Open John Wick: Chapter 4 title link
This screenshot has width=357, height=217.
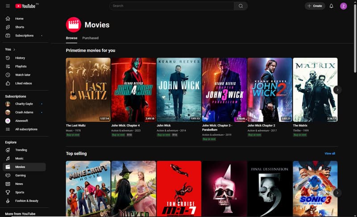click(x=125, y=125)
